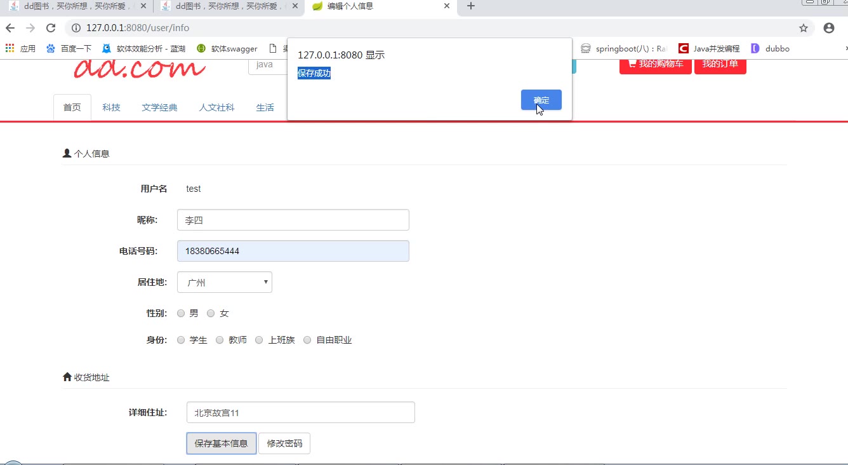848x465 pixels.
Task: Click the java search input box
Action: tap(268, 65)
